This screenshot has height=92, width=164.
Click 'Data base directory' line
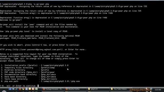tap(28, 77)
